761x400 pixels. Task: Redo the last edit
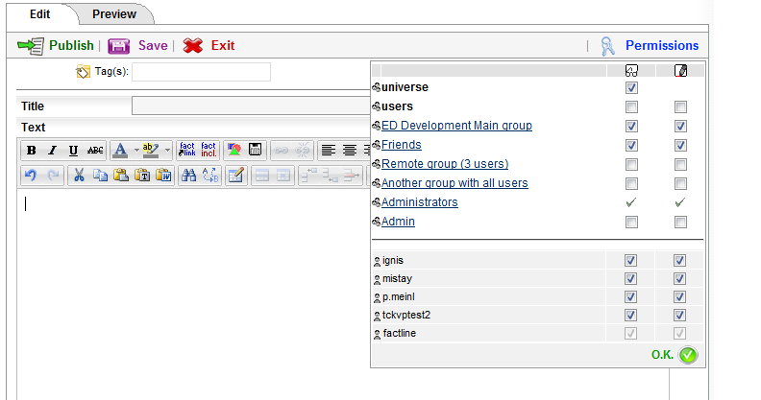point(53,176)
